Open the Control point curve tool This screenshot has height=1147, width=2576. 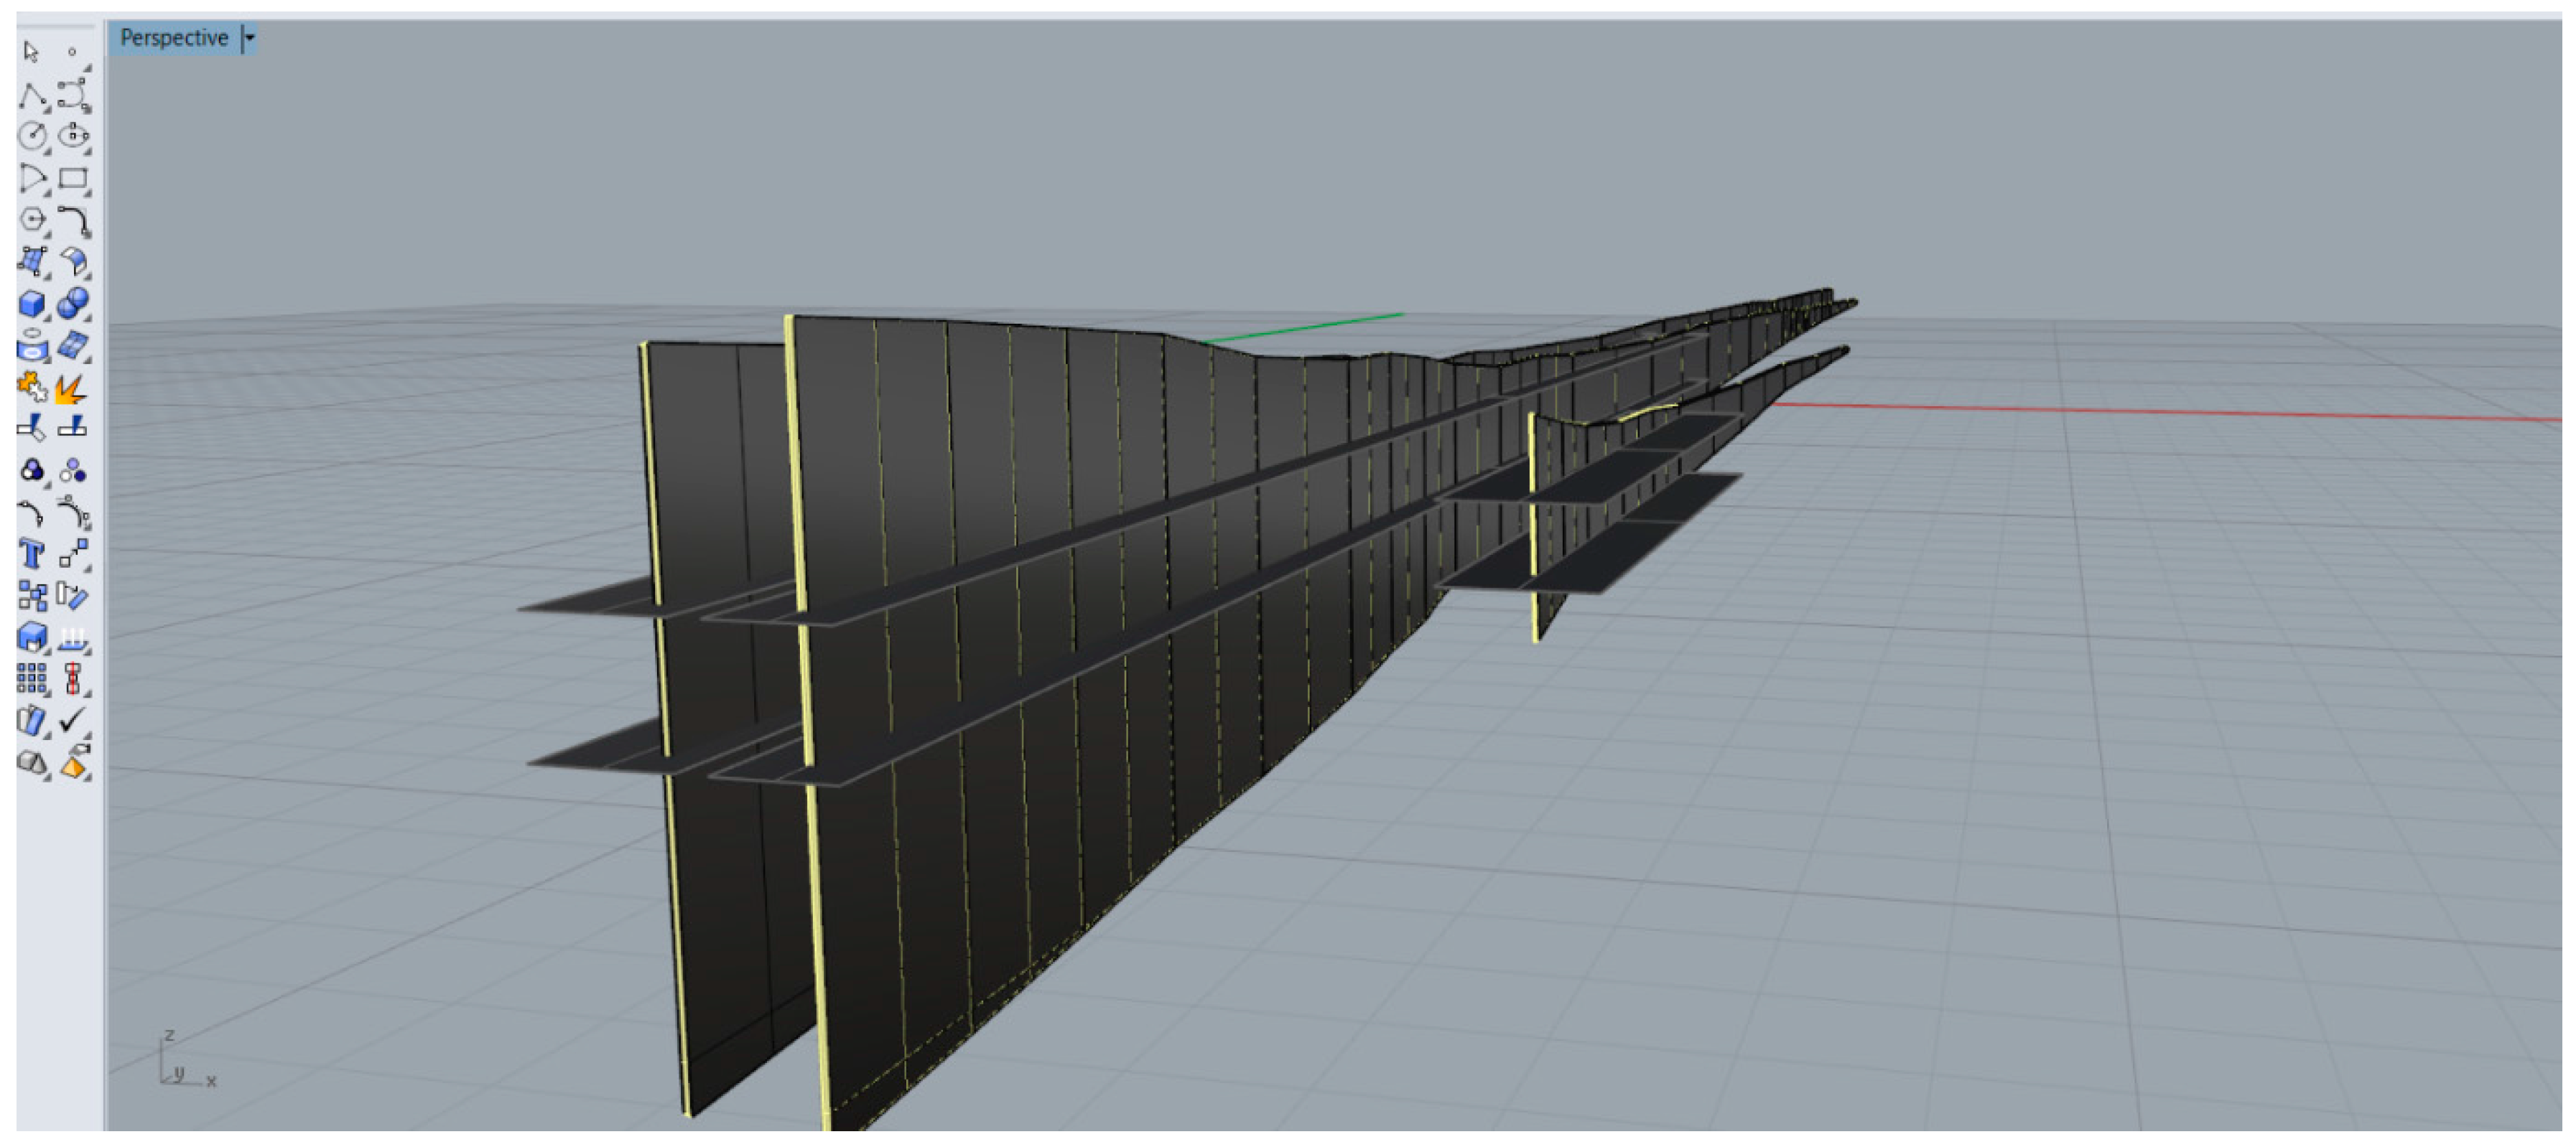[x=73, y=95]
